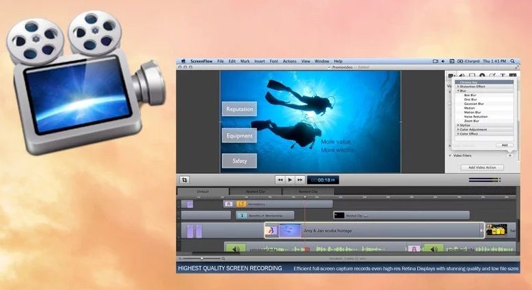Click the Thu 1:43 PM clock

pyautogui.click(x=494, y=61)
